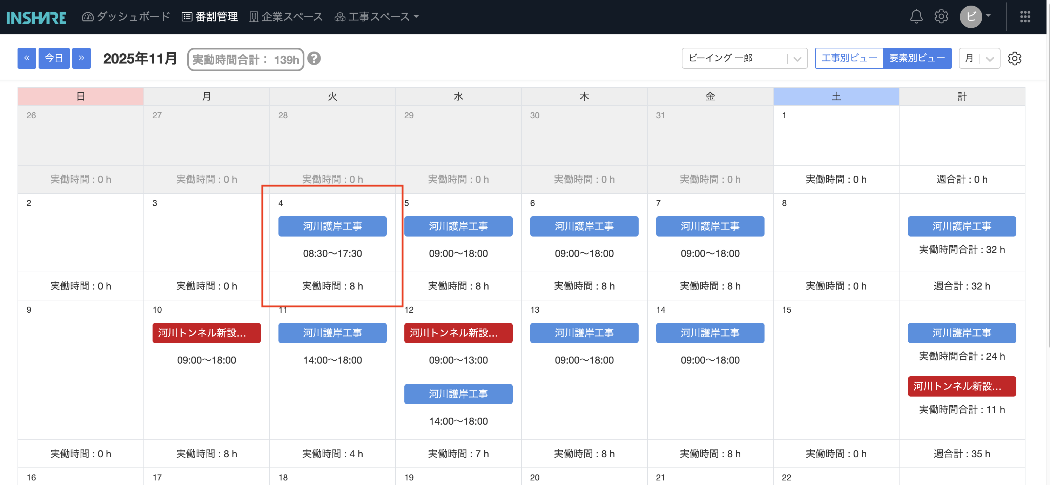Image resolution: width=1050 pixels, height=485 pixels.
Task: Open settings gear in top navigation bar
Action: tap(941, 17)
